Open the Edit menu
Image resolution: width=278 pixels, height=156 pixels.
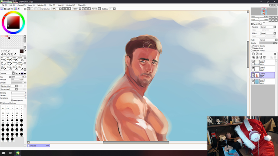12,5
